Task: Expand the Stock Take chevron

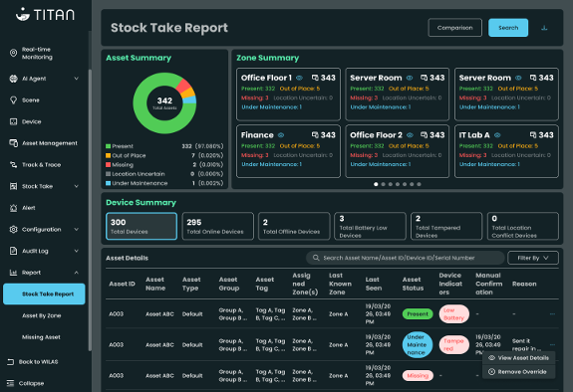Action: point(77,186)
